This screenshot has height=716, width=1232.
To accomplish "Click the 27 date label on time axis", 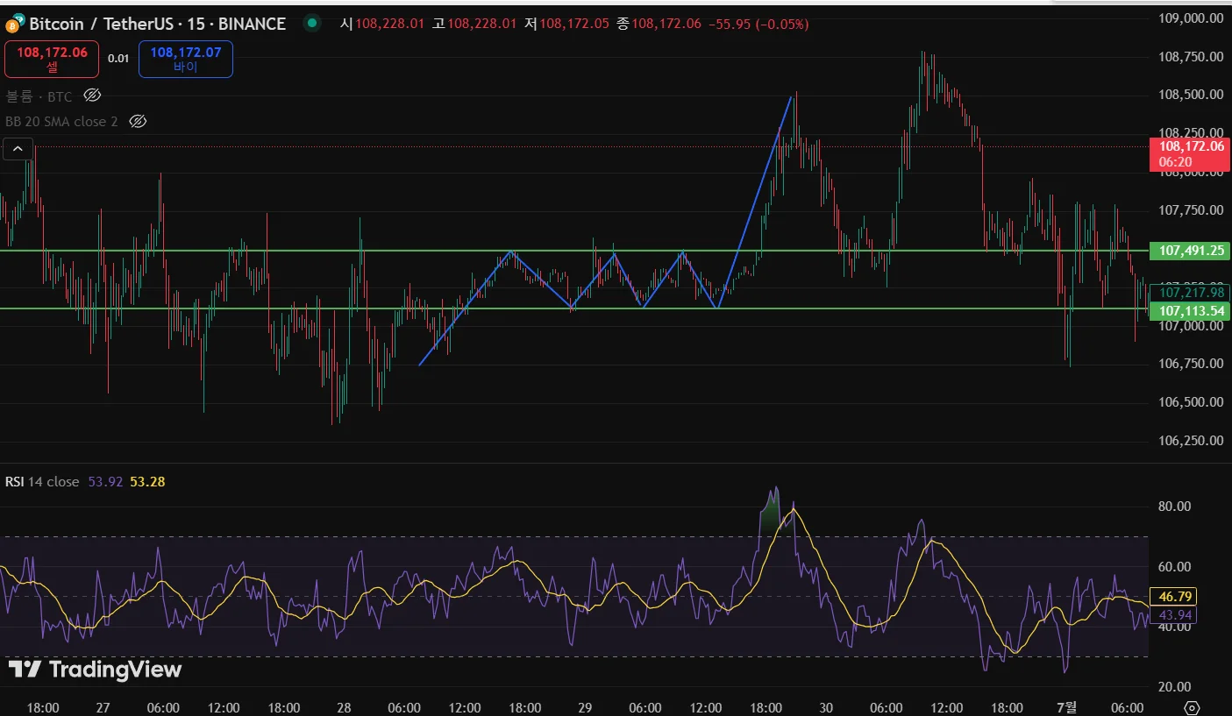I will [x=103, y=708].
